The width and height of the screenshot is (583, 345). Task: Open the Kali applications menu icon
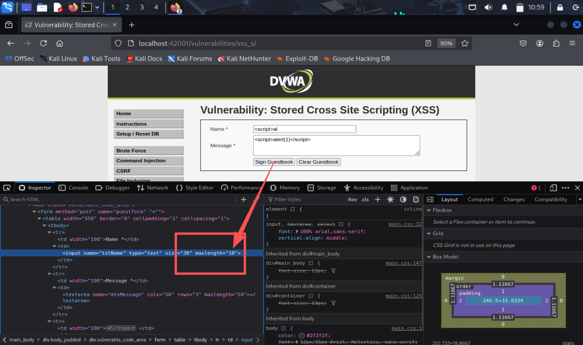[x=7, y=7]
